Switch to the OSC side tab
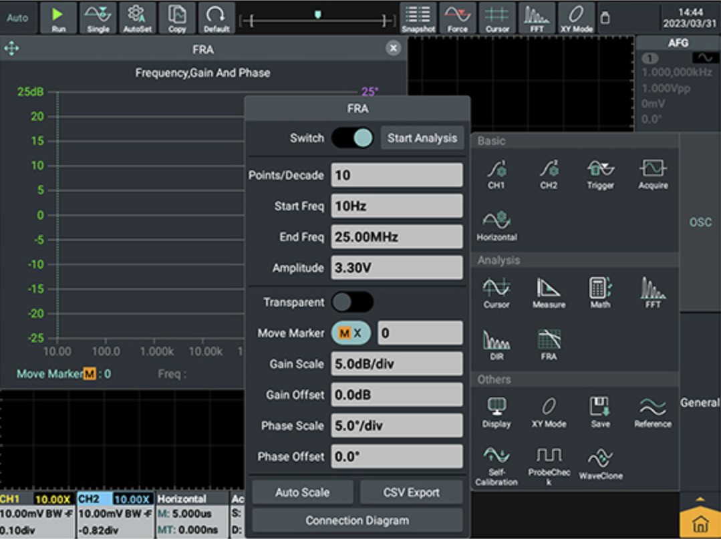721x539 pixels. click(x=700, y=222)
